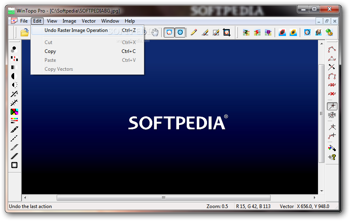
Task: Toggle the show raster image button
Action: click(169, 32)
